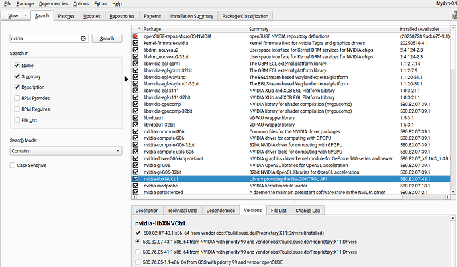457x267 pixels.
Task: Clear the nvidia search text field
Action: click(x=83, y=38)
